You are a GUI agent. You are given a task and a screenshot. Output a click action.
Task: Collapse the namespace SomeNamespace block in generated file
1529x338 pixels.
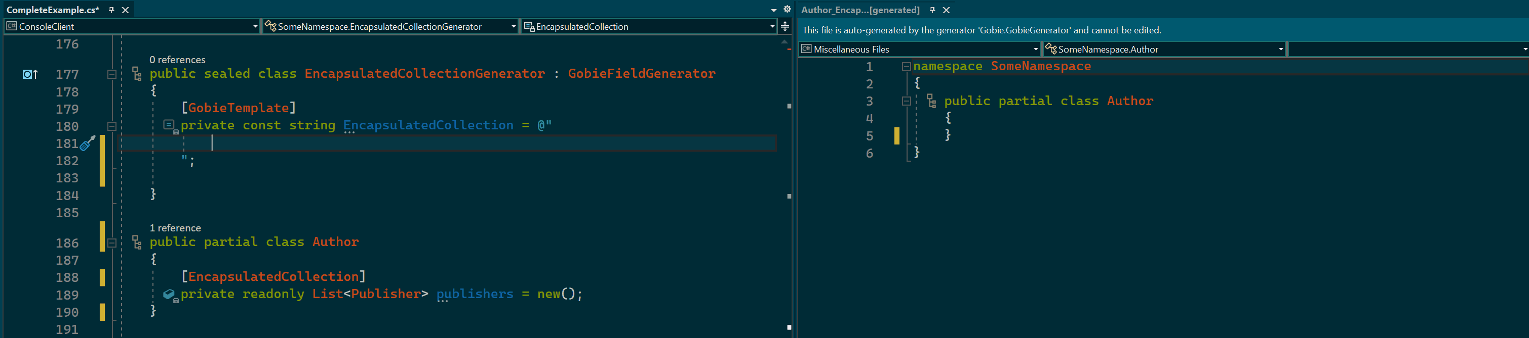pyautogui.click(x=907, y=67)
